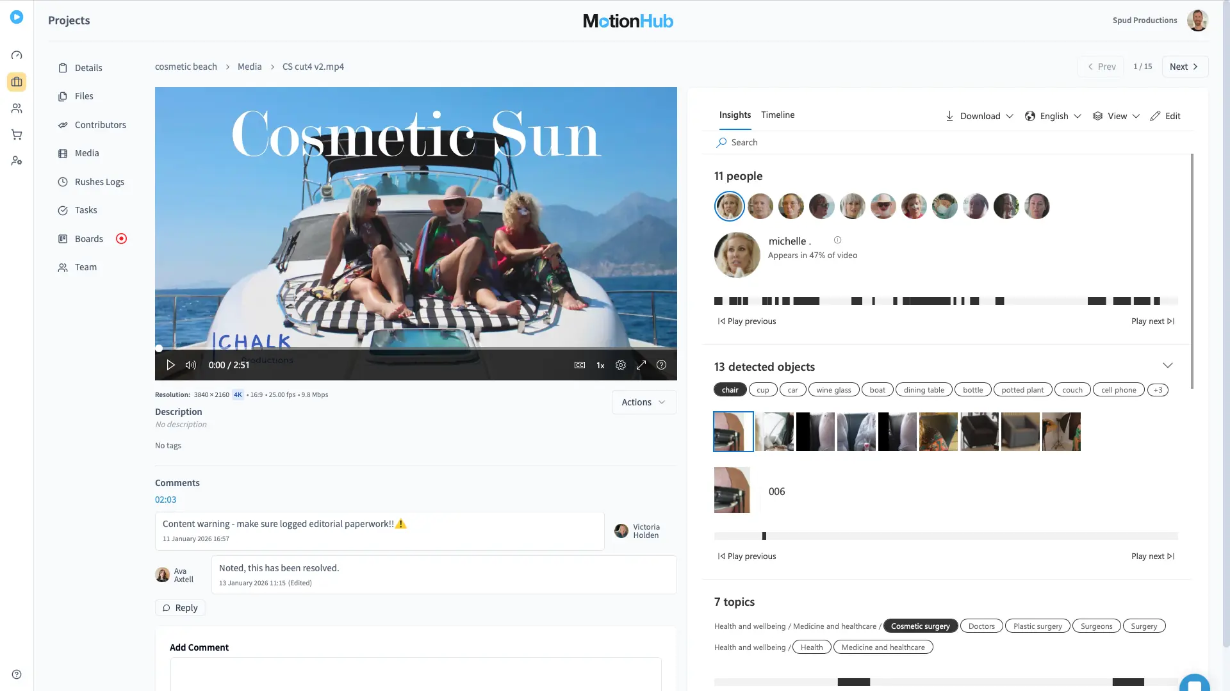
Task: Toggle the recording indicator next to Boards
Action: pyautogui.click(x=121, y=238)
